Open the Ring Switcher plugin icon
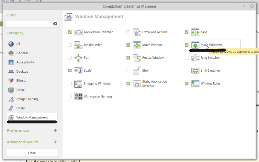Image resolution: width=259 pixels, height=162 pixels. [195, 58]
